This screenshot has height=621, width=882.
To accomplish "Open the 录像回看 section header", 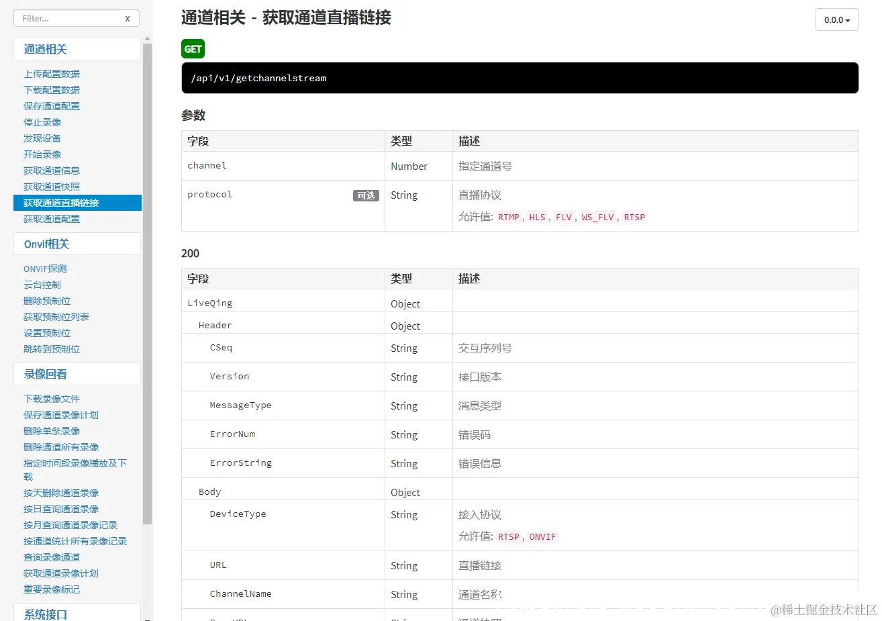I will pos(77,374).
